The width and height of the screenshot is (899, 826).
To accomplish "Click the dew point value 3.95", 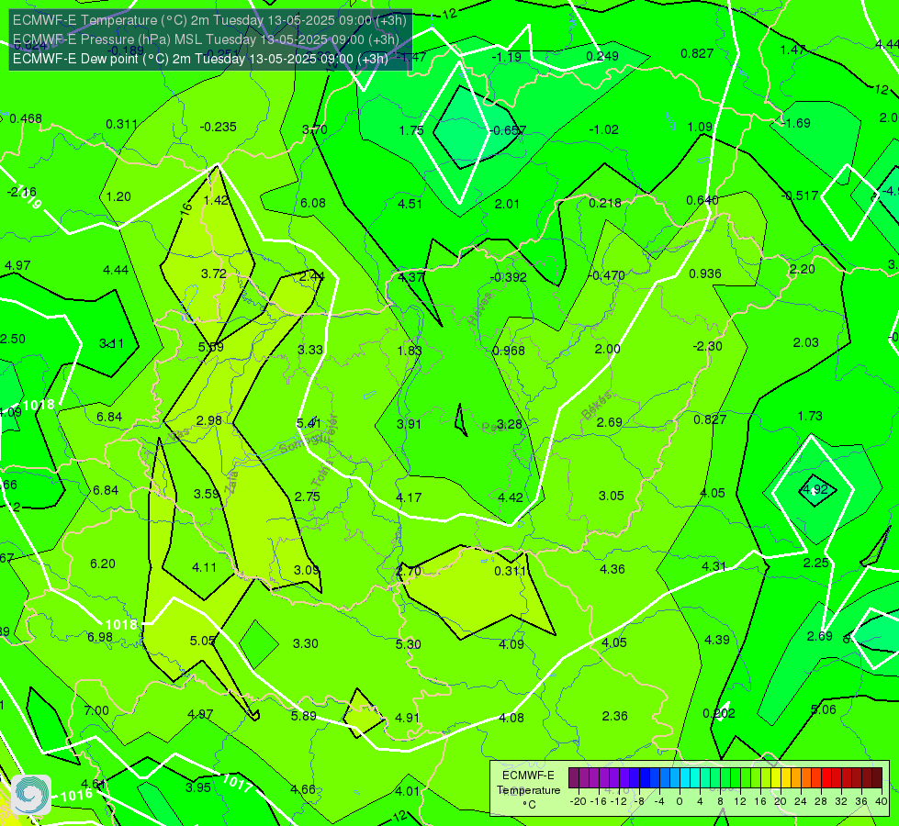I will pos(198,787).
